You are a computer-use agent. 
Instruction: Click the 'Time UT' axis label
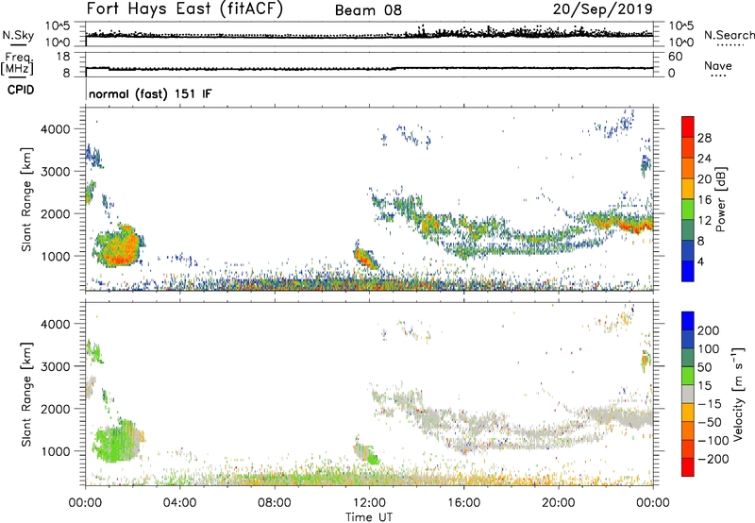point(369,517)
